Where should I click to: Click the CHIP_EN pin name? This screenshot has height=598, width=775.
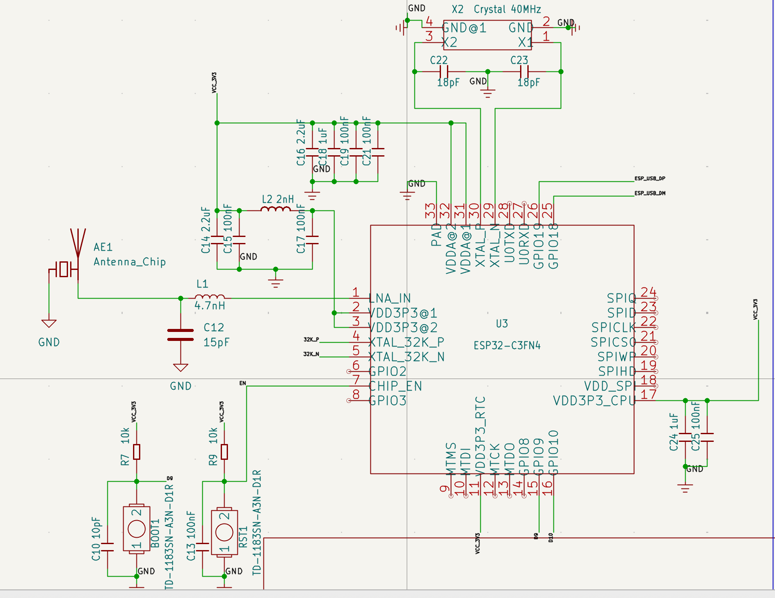[396, 386]
